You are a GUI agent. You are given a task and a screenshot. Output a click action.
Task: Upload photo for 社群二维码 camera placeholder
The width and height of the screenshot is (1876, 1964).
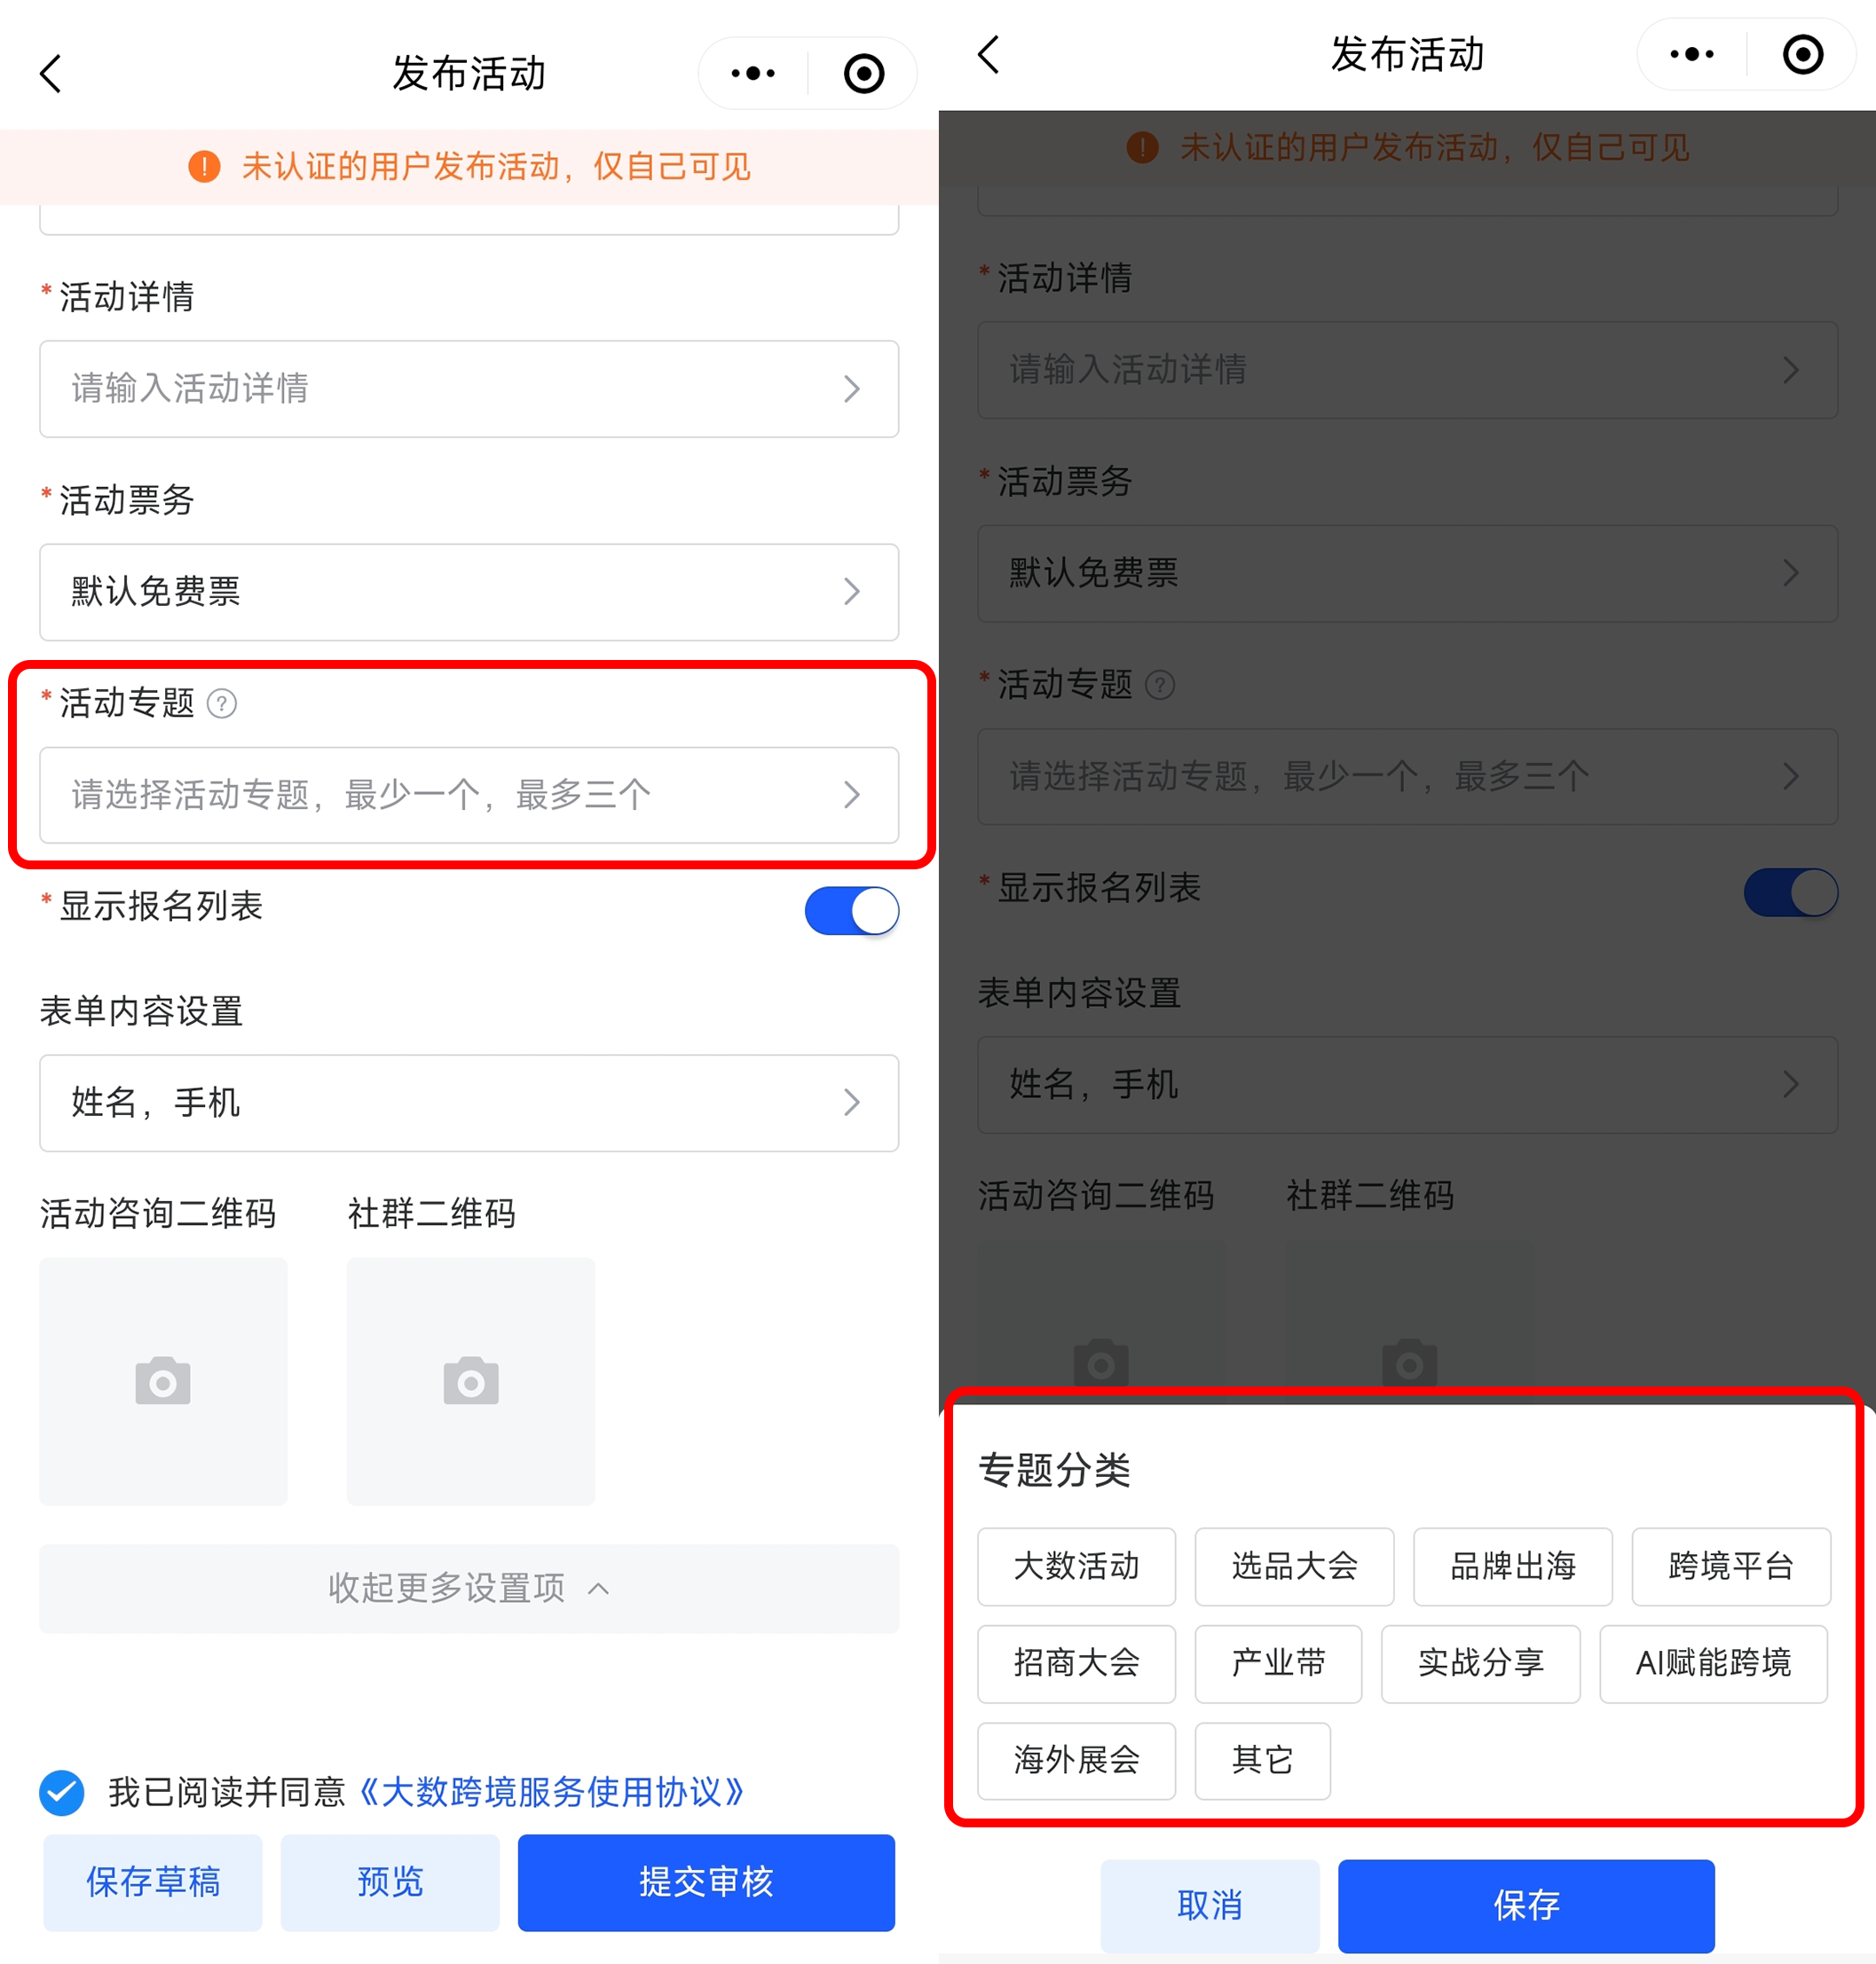pos(471,1381)
